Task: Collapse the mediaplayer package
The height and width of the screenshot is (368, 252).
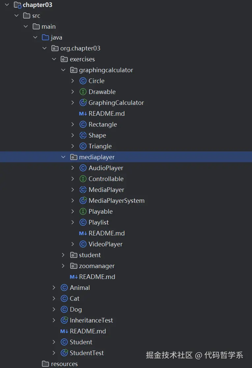Action: pyautogui.click(x=63, y=157)
